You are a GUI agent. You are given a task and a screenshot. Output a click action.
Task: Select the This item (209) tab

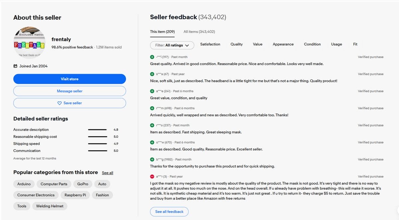tap(162, 32)
